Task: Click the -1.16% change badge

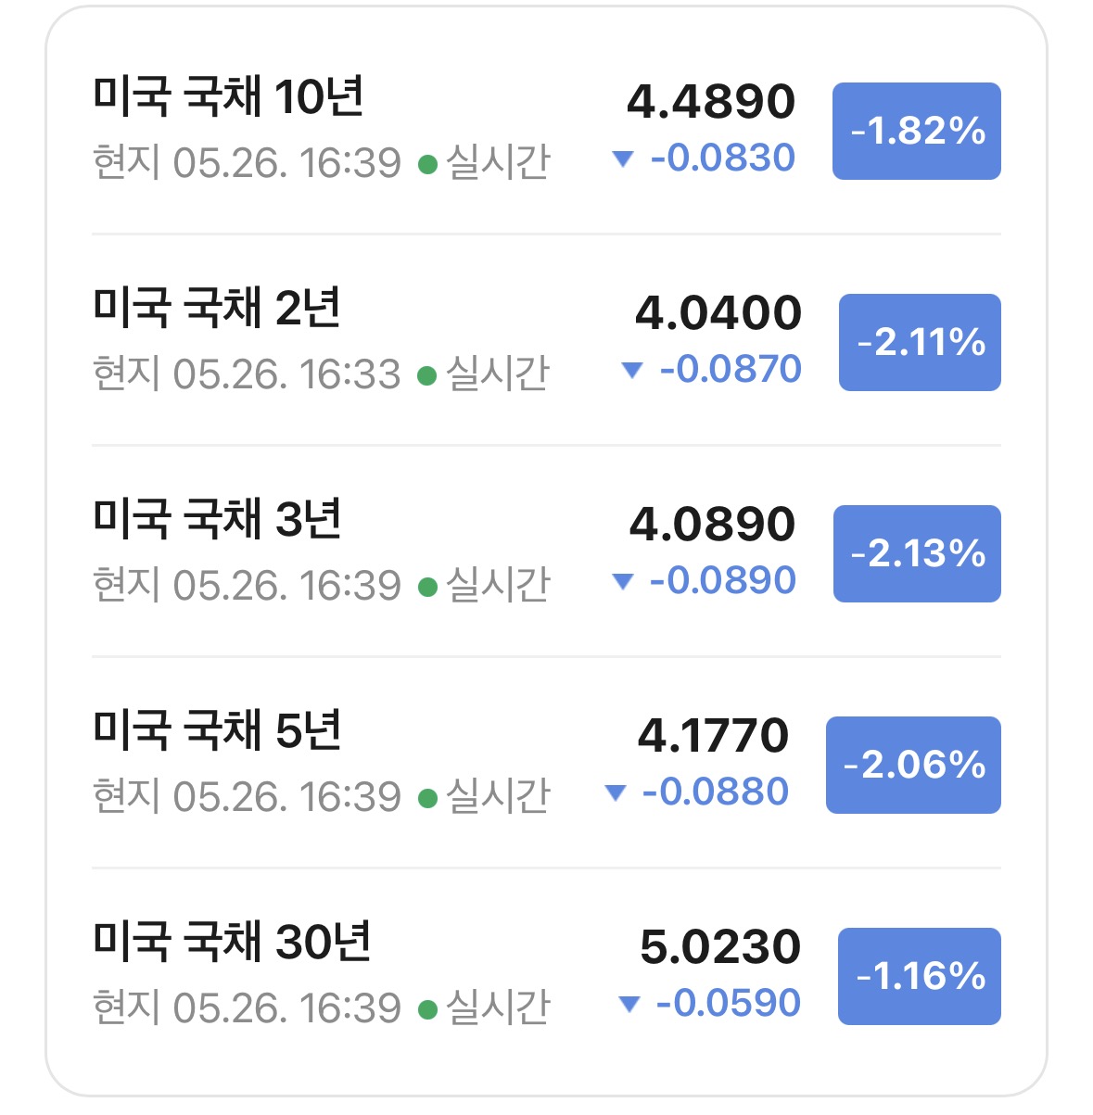Action: click(x=920, y=976)
